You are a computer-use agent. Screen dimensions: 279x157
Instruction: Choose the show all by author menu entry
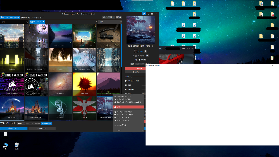click(x=128, y=102)
